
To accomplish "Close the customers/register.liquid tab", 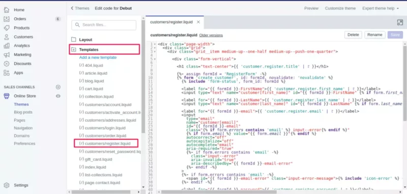I will click(198, 22).
